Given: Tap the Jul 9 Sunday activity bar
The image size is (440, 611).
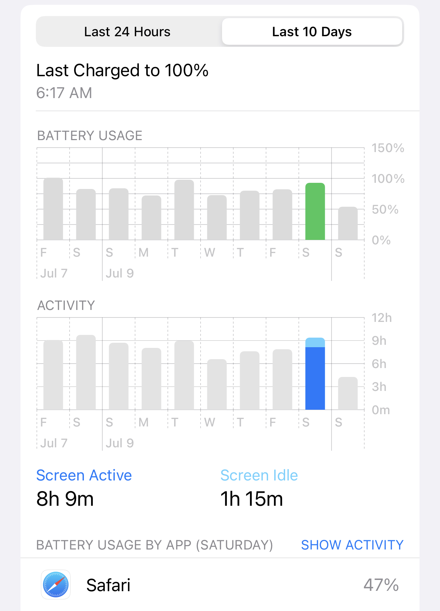Looking at the screenshot, I should point(119,376).
